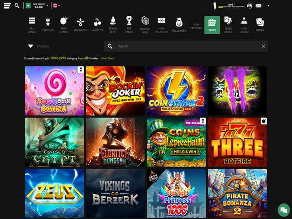Select the Jackpots cherry icon
The width and height of the screenshot is (292, 219).
(97, 24)
